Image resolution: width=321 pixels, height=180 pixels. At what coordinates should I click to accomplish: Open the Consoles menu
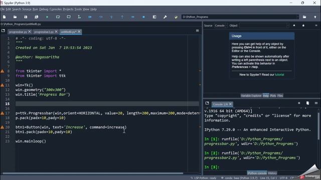(x=56, y=9)
